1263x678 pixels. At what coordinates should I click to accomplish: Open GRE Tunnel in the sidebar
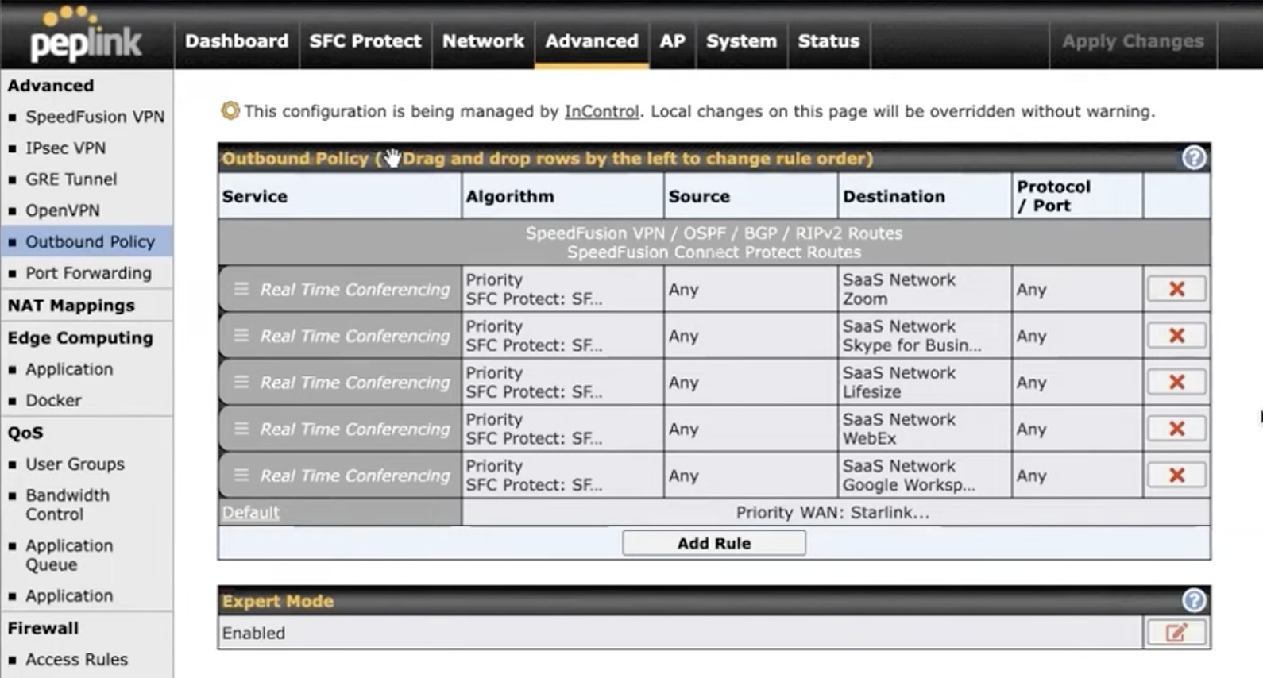71,179
